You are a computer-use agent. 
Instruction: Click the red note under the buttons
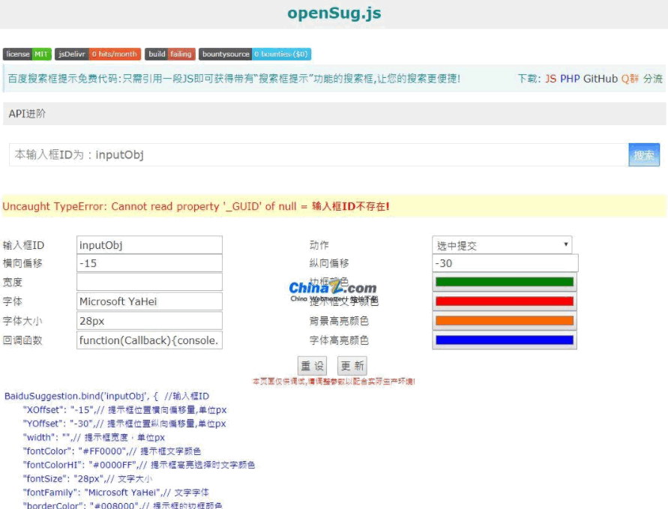click(334, 382)
